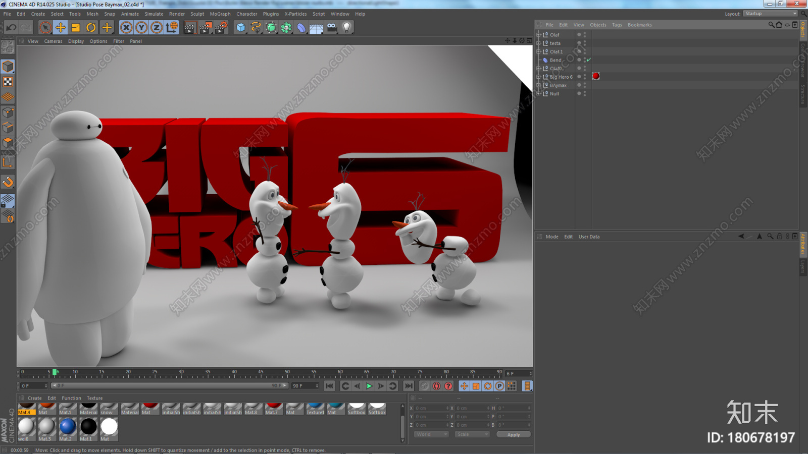This screenshot has height=454, width=808.
Task: Open the World coordinate mode dropdown
Action: tap(431, 434)
